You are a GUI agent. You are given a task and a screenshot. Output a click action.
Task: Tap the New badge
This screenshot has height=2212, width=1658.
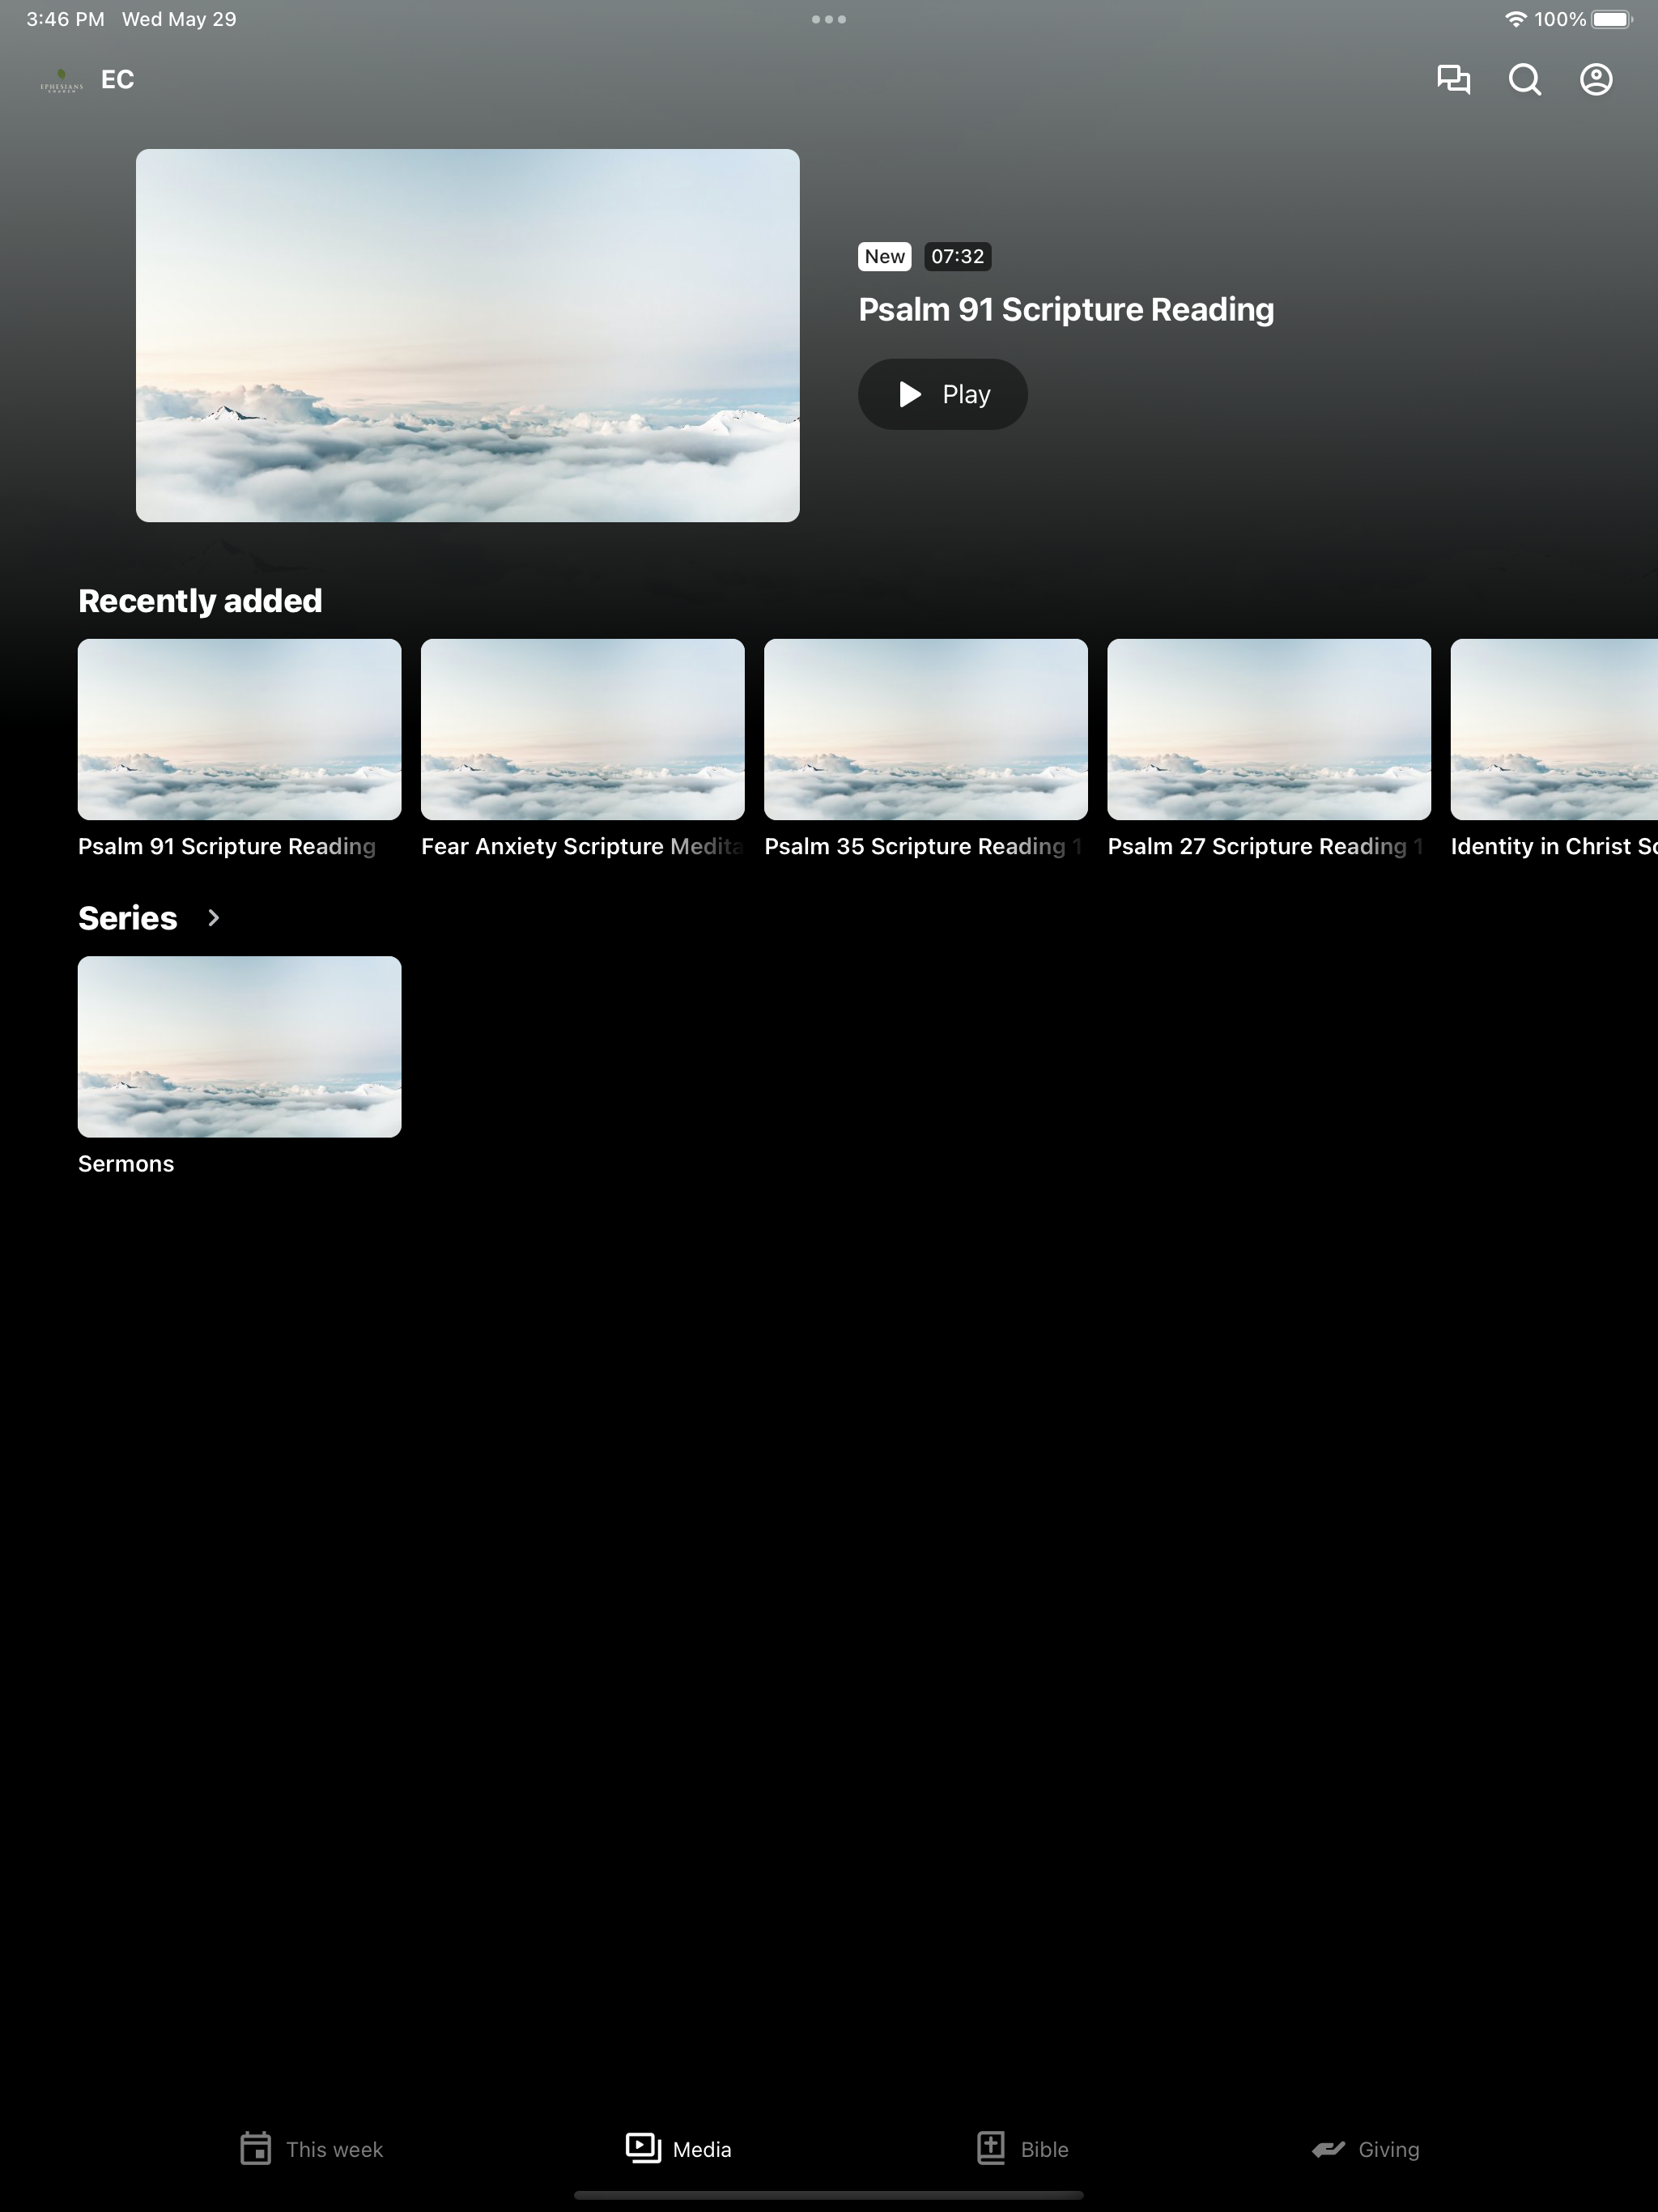tap(884, 256)
